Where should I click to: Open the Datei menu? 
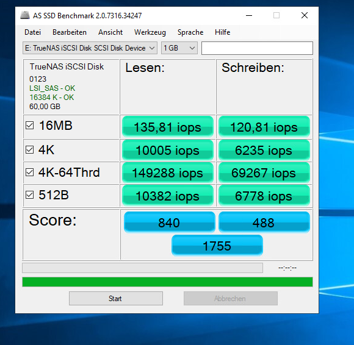click(33, 32)
